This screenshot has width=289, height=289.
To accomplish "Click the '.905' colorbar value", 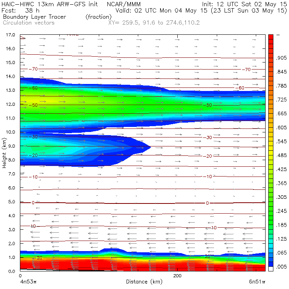I will coord(282,58).
